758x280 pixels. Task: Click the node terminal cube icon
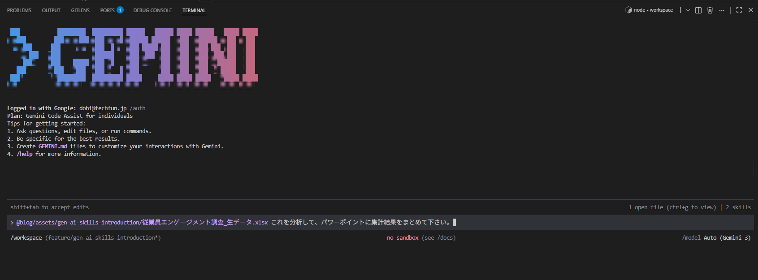pos(628,10)
